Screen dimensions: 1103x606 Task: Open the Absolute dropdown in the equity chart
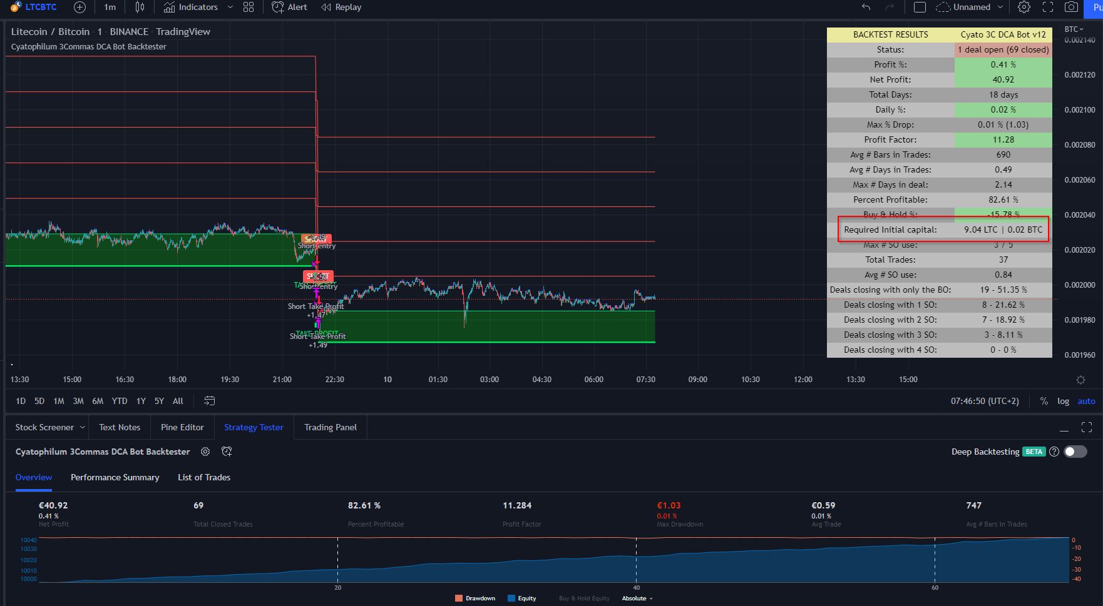point(636,598)
